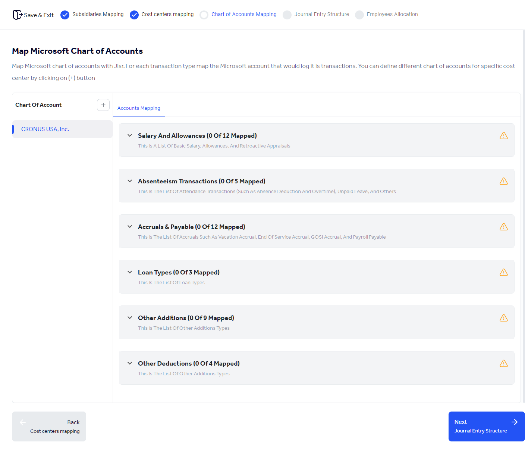Open the Journal Entry Structure step
525x453 pixels.
287,15
